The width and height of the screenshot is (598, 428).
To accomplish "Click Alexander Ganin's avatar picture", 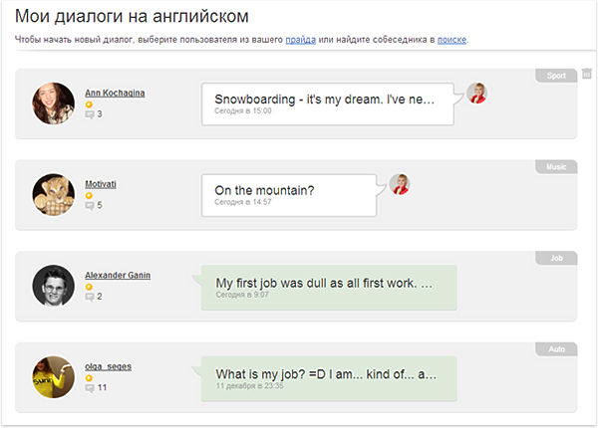I will point(54,287).
